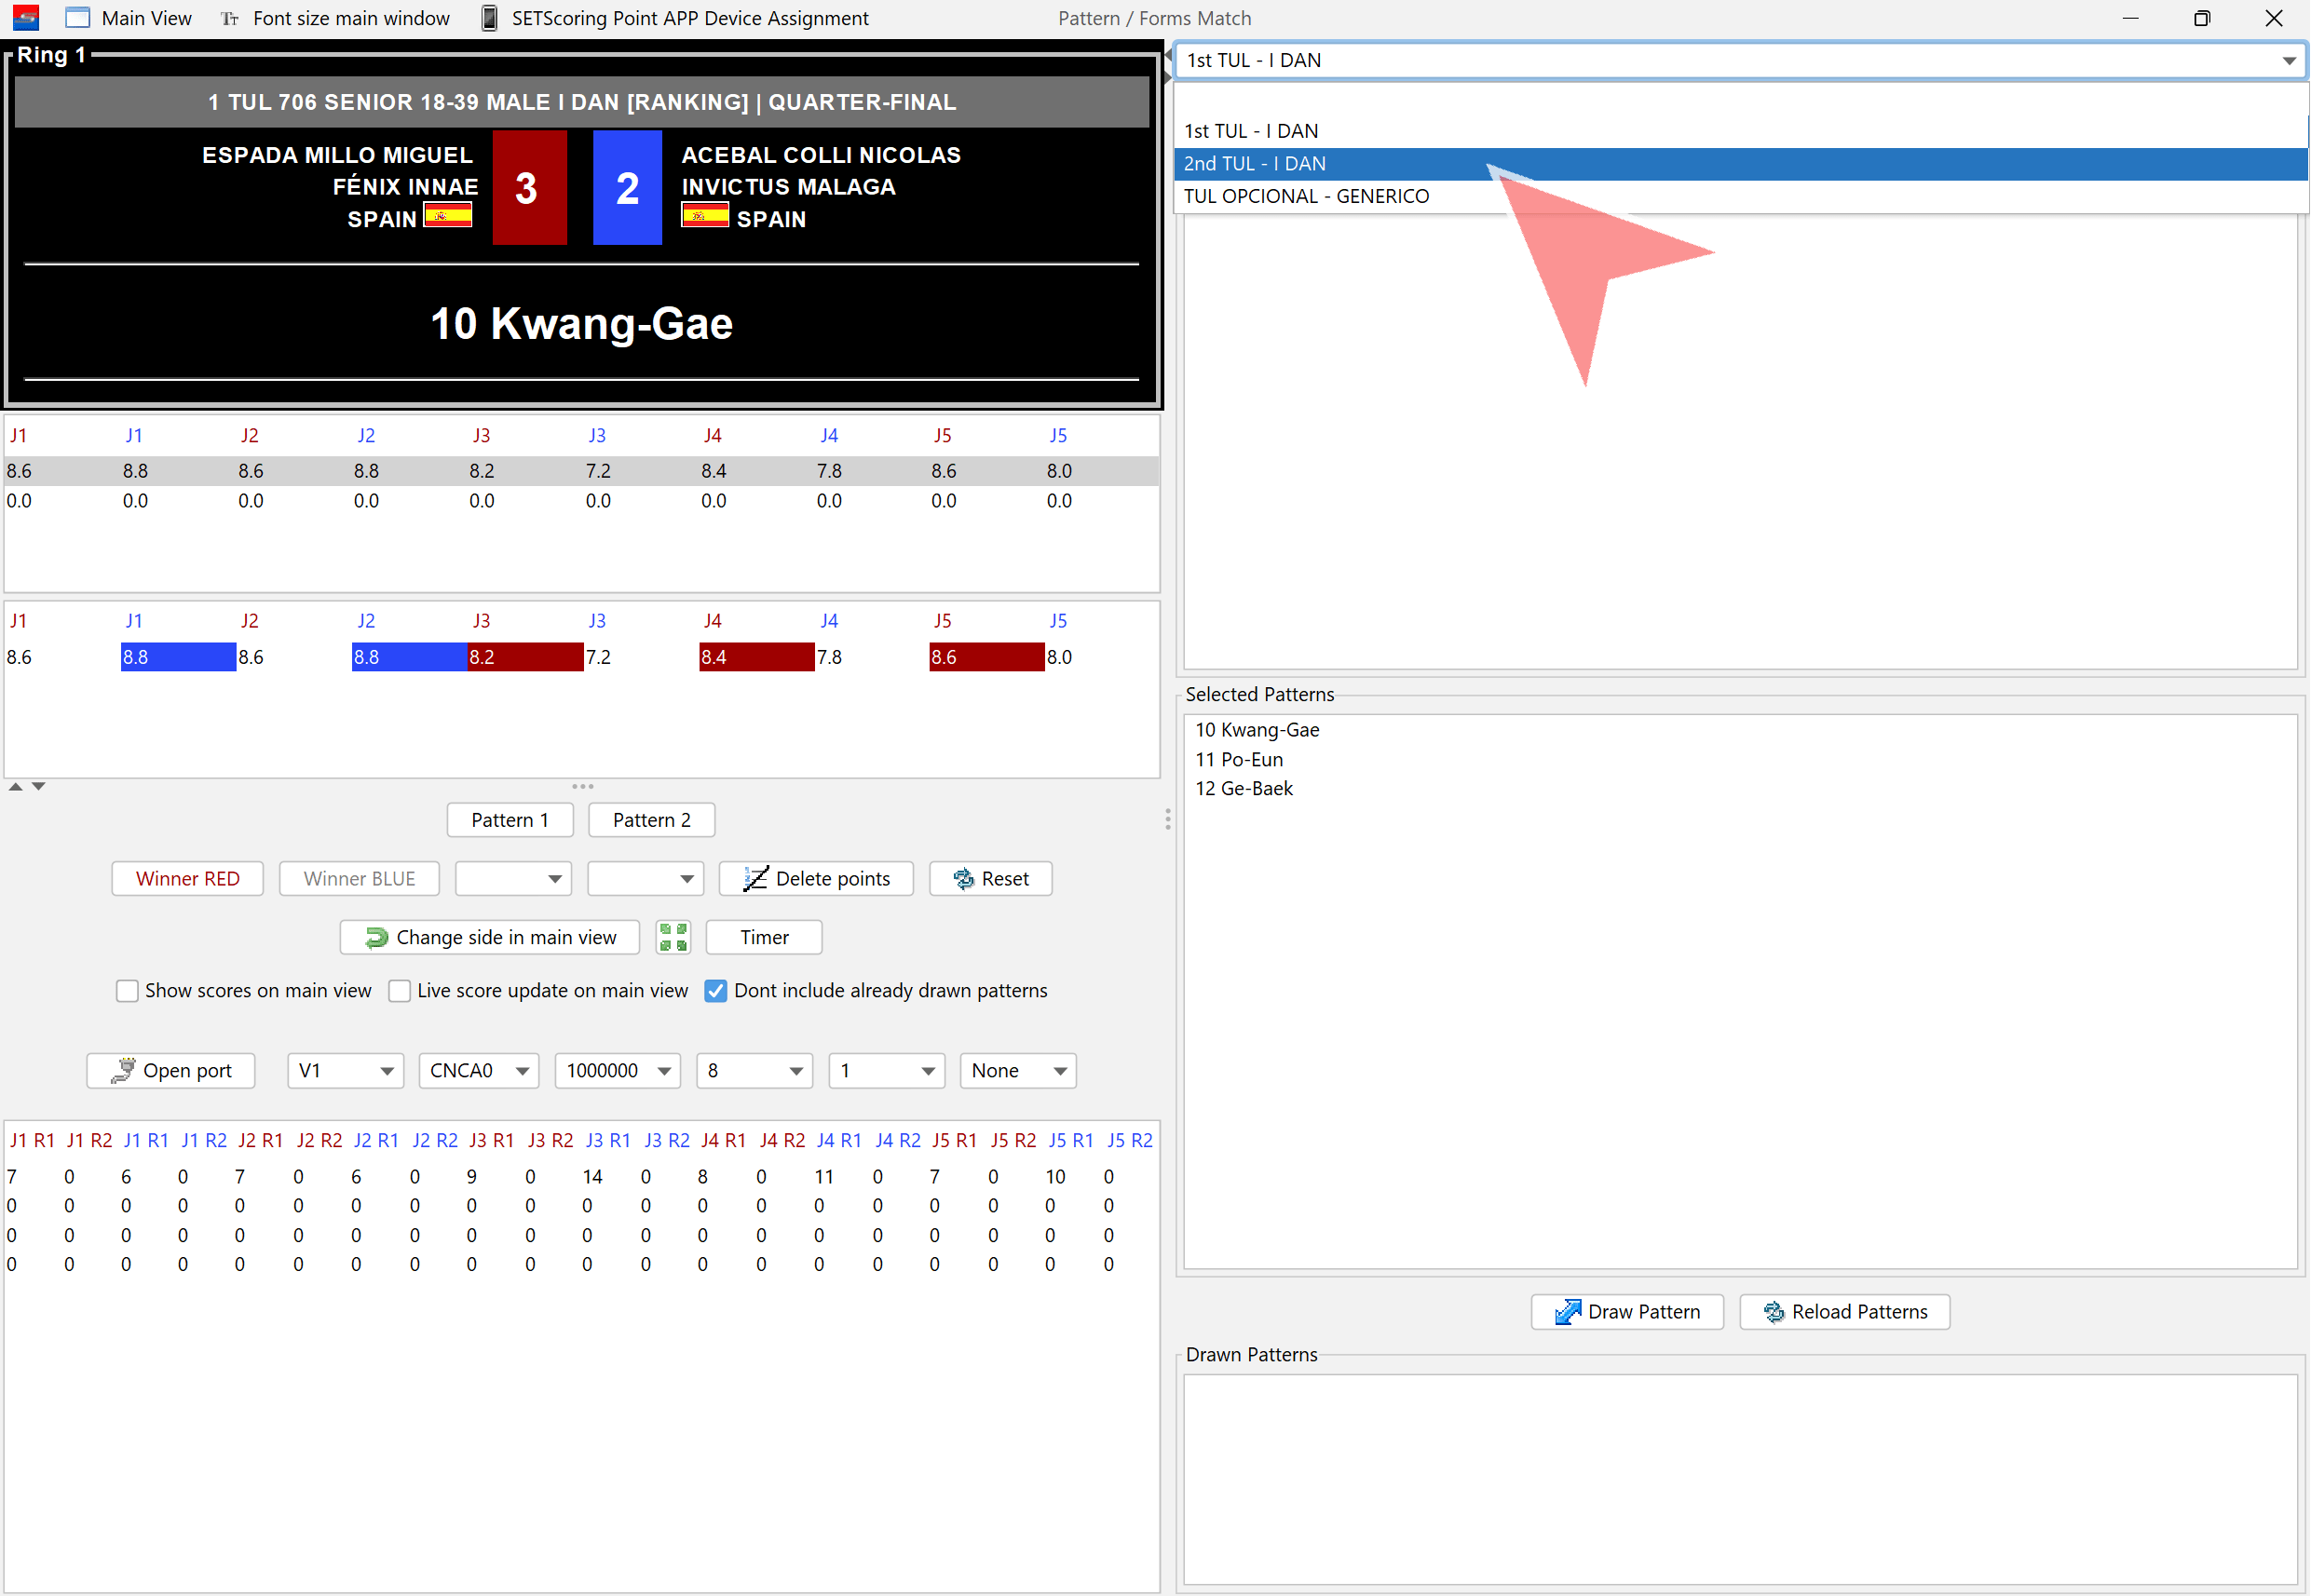Image resolution: width=2311 pixels, height=1596 pixels.
Task: Select 2nd TUL - I DAN option
Action: click(x=1255, y=164)
